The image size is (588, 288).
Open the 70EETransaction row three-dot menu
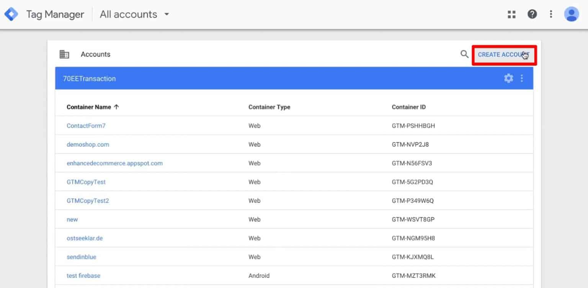(522, 78)
